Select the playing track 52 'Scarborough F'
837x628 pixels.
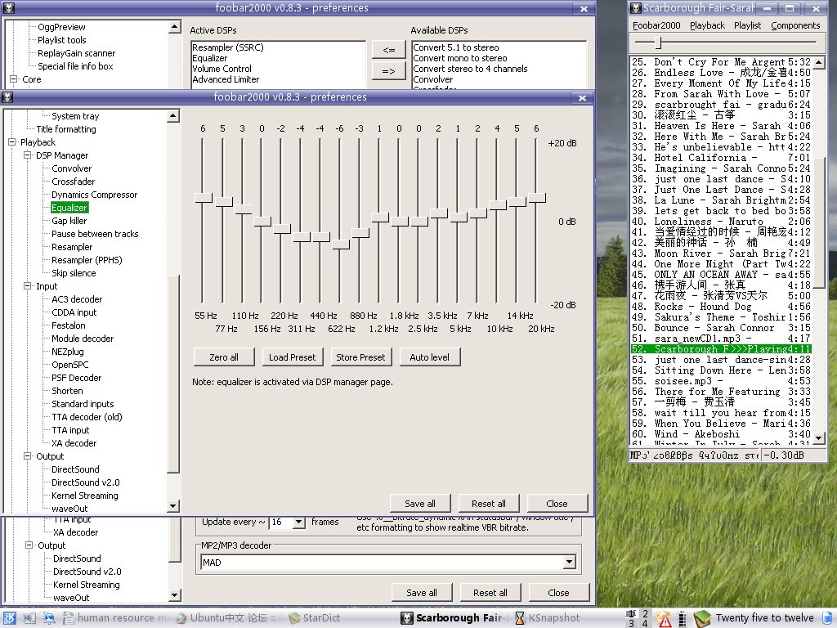point(721,349)
